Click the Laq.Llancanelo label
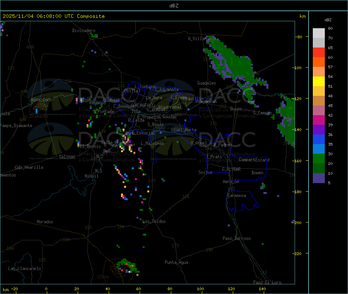The width and height of the screenshot is (348, 294). tap(24, 269)
